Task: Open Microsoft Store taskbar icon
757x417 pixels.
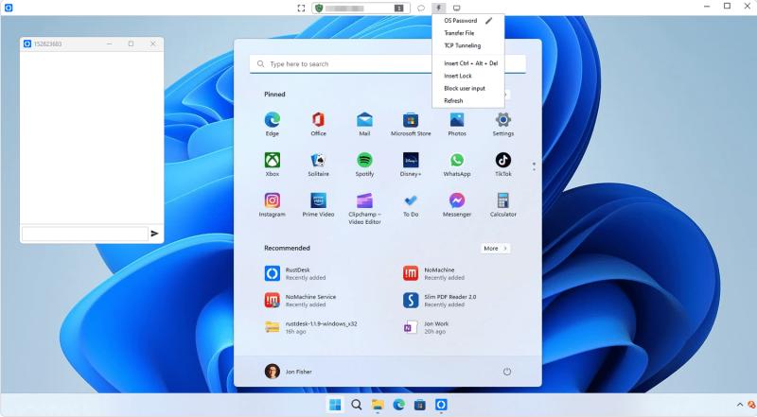Action: tap(420, 405)
